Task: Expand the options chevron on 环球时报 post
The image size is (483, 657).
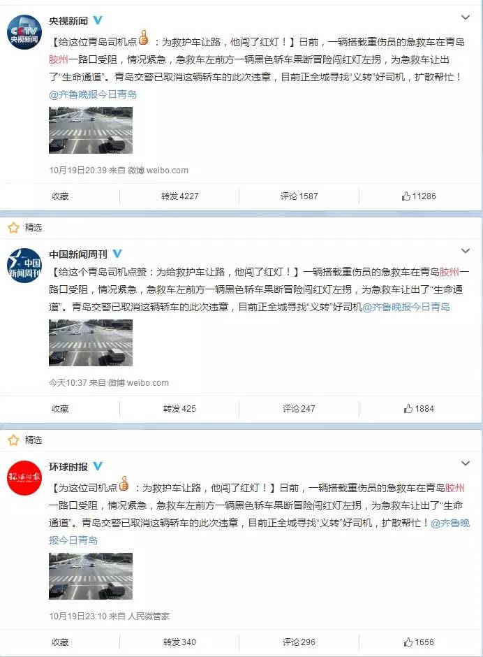Action: pos(465,463)
